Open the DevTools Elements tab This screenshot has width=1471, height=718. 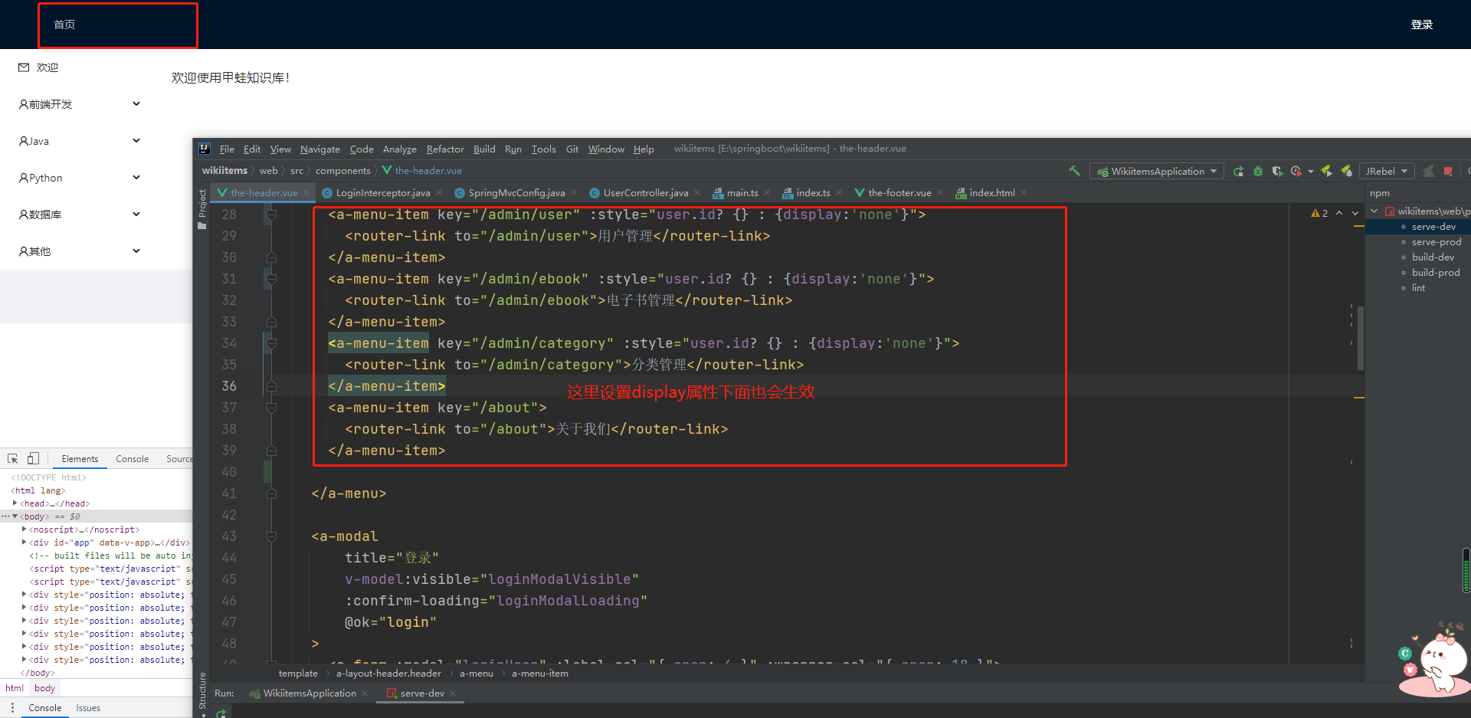click(x=80, y=458)
